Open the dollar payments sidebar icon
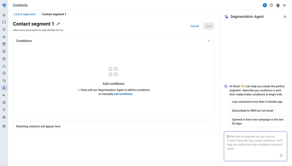Screen dimensions: 292x166 (4, 51)
